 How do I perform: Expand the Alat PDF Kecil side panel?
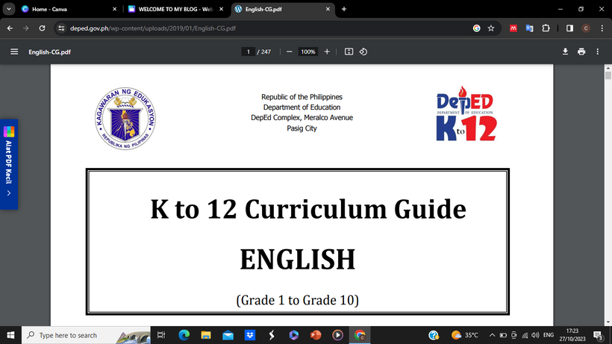coord(8,193)
